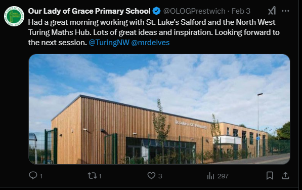Open the three-dot more options menu
The image size is (302, 190).
285,11
